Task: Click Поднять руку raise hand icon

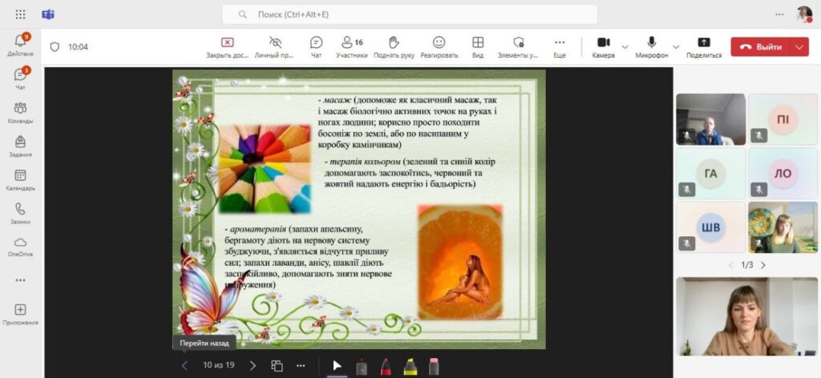Action: click(x=394, y=46)
